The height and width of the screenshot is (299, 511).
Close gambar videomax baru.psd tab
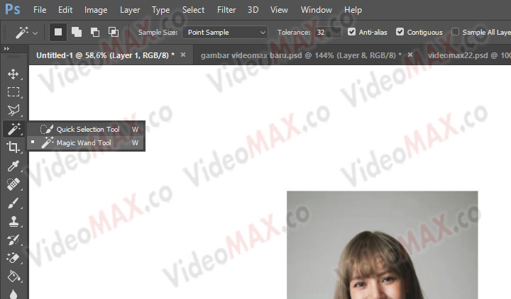click(x=410, y=55)
